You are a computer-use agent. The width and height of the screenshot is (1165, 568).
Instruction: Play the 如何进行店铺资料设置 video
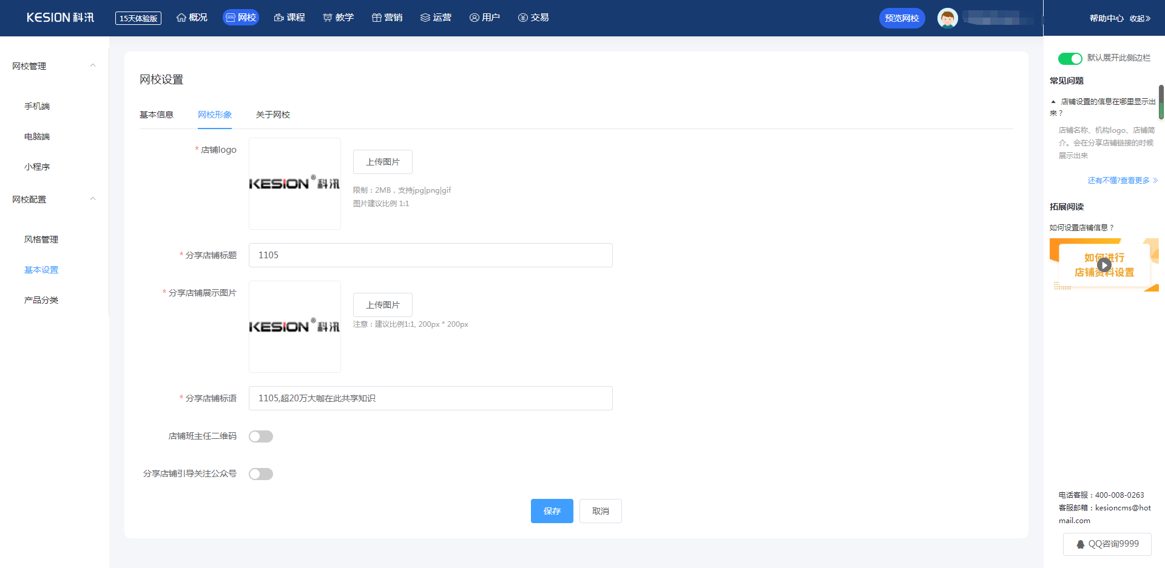click(x=1104, y=265)
